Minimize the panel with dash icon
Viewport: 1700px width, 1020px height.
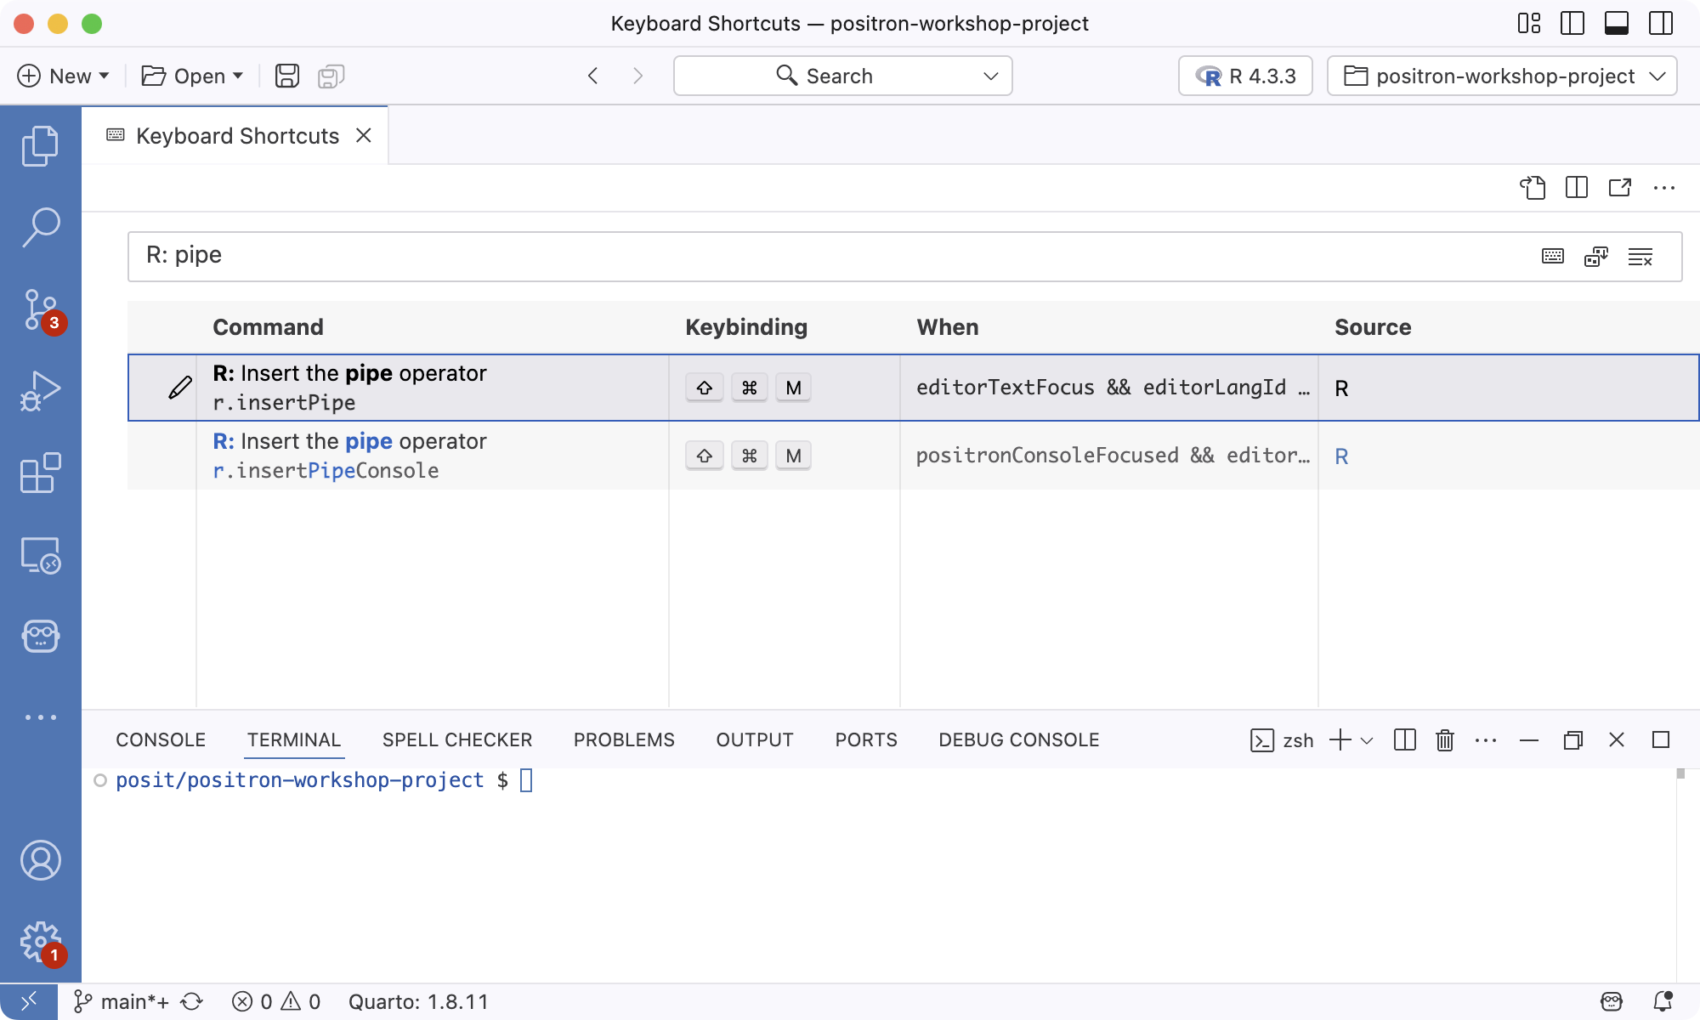tap(1528, 740)
